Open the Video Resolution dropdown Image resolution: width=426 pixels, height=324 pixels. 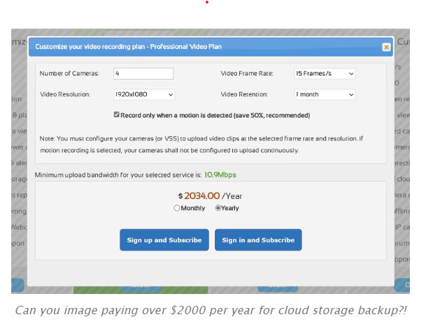point(143,94)
